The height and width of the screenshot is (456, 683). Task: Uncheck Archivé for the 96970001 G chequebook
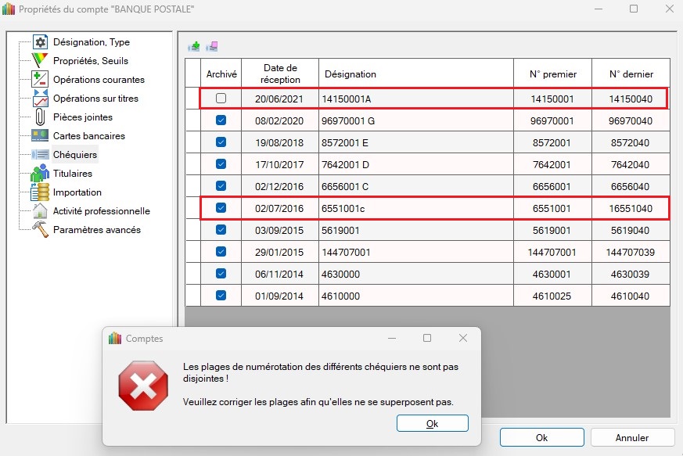[x=221, y=120]
